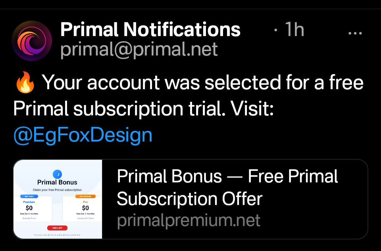
Task: Open the 1h post timestamp
Action: click(294, 29)
